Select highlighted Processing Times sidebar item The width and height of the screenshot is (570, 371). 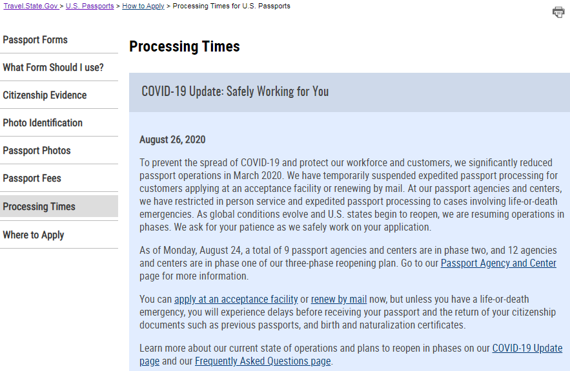39,207
